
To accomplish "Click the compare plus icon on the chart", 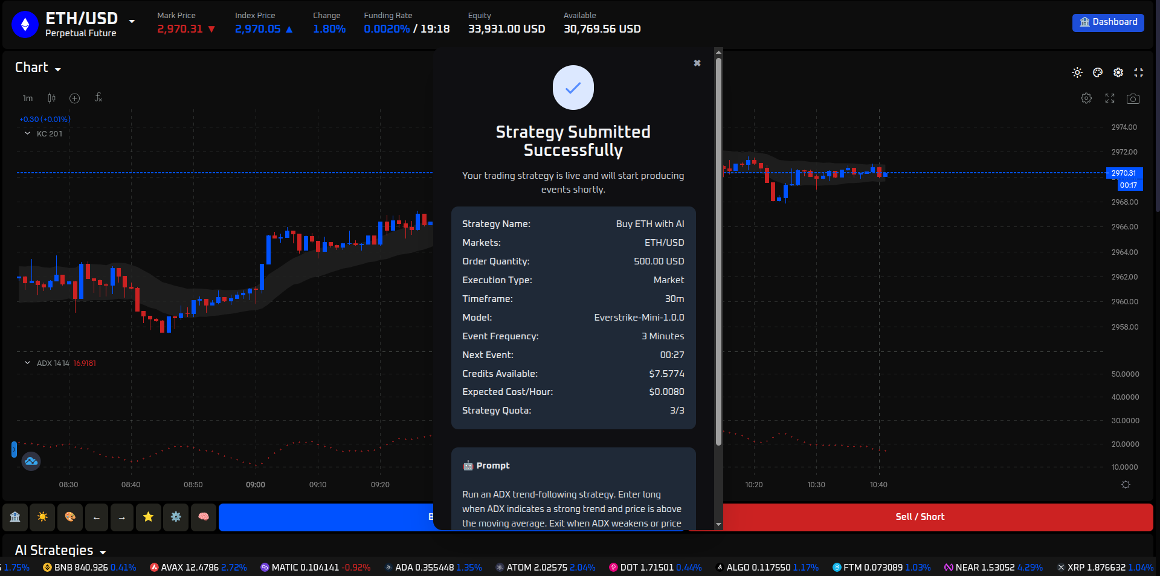I will (x=74, y=98).
